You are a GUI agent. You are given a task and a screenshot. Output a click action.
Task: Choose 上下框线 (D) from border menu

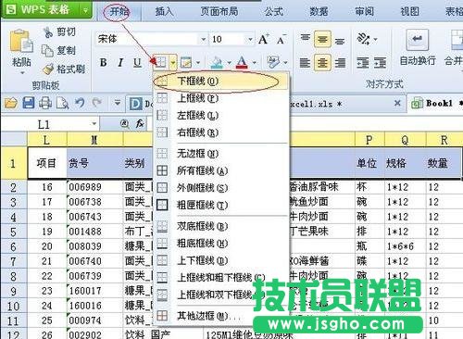[221, 260]
